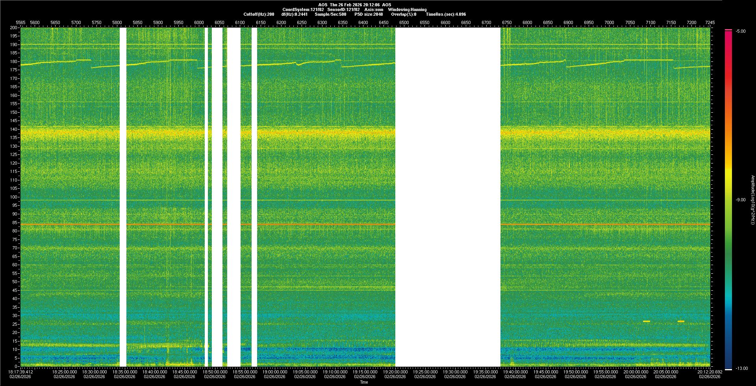Click the -9.00 colorbar midpoint label
Viewport: 756px width, 386px height.
[x=740, y=200]
